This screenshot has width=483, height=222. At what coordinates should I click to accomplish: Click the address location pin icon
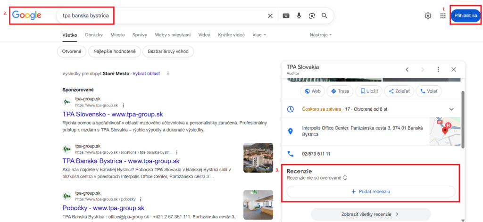pos(290,132)
